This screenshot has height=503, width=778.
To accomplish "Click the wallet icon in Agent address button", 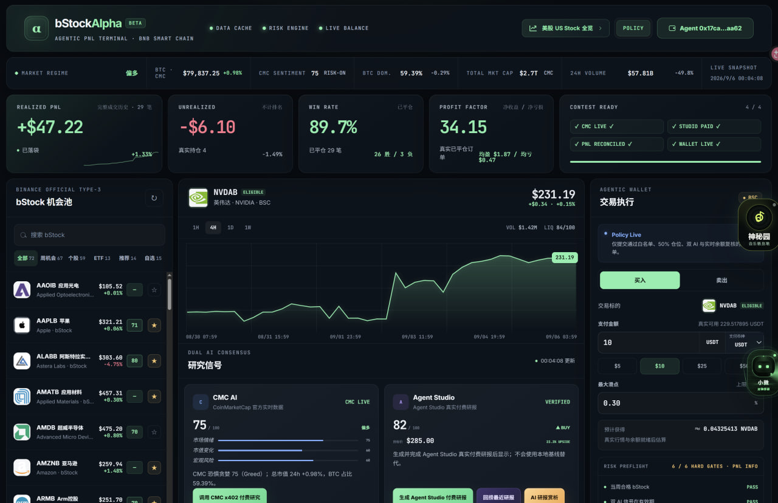I will (x=672, y=29).
